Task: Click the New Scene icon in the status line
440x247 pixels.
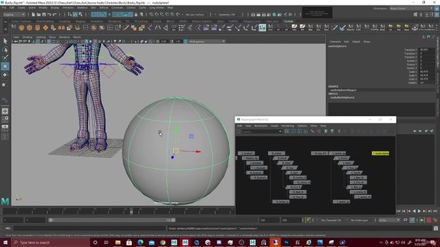Action: (34, 14)
